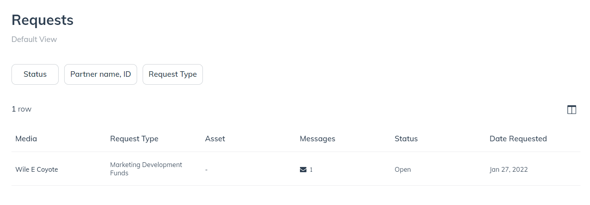
Task: Sort by the Media column header
Action: 26,139
